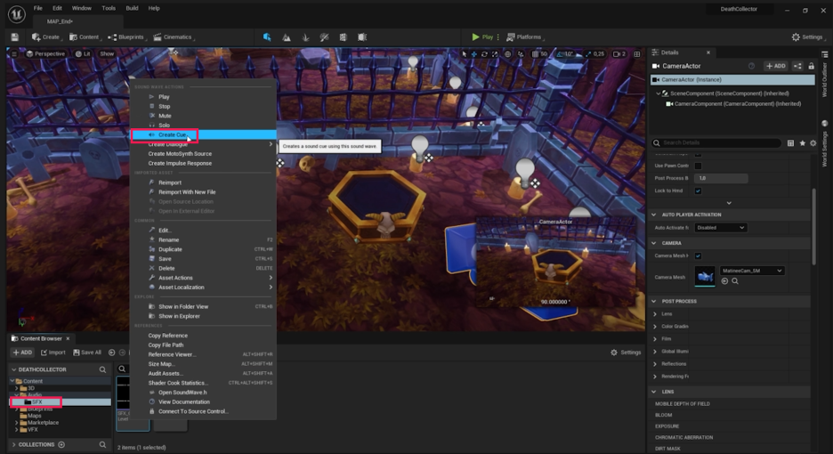Collapse the AUTO PLAYER ACTIVATION section

click(x=654, y=215)
